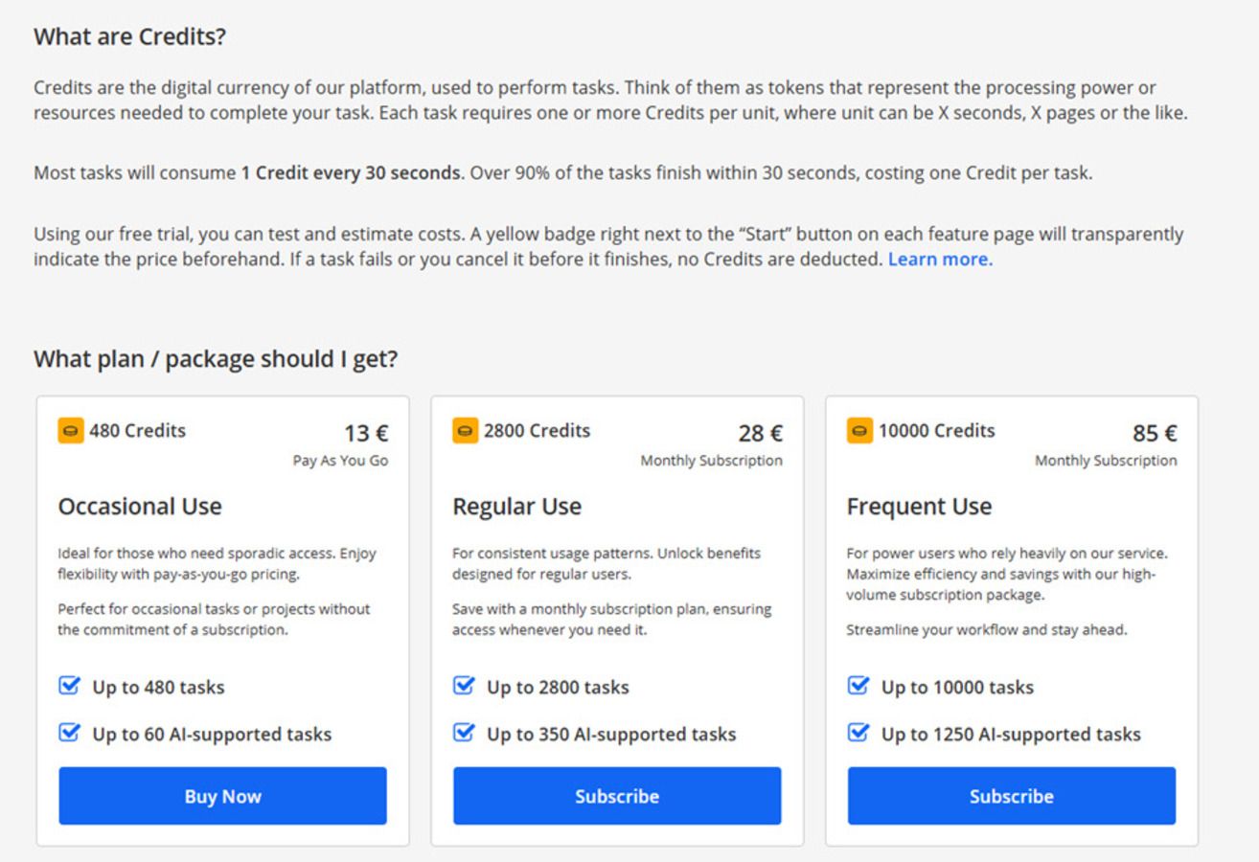Toggle the 'Up to 10000 tasks' checkbox
This screenshot has height=862, width=1259.
pos(858,686)
